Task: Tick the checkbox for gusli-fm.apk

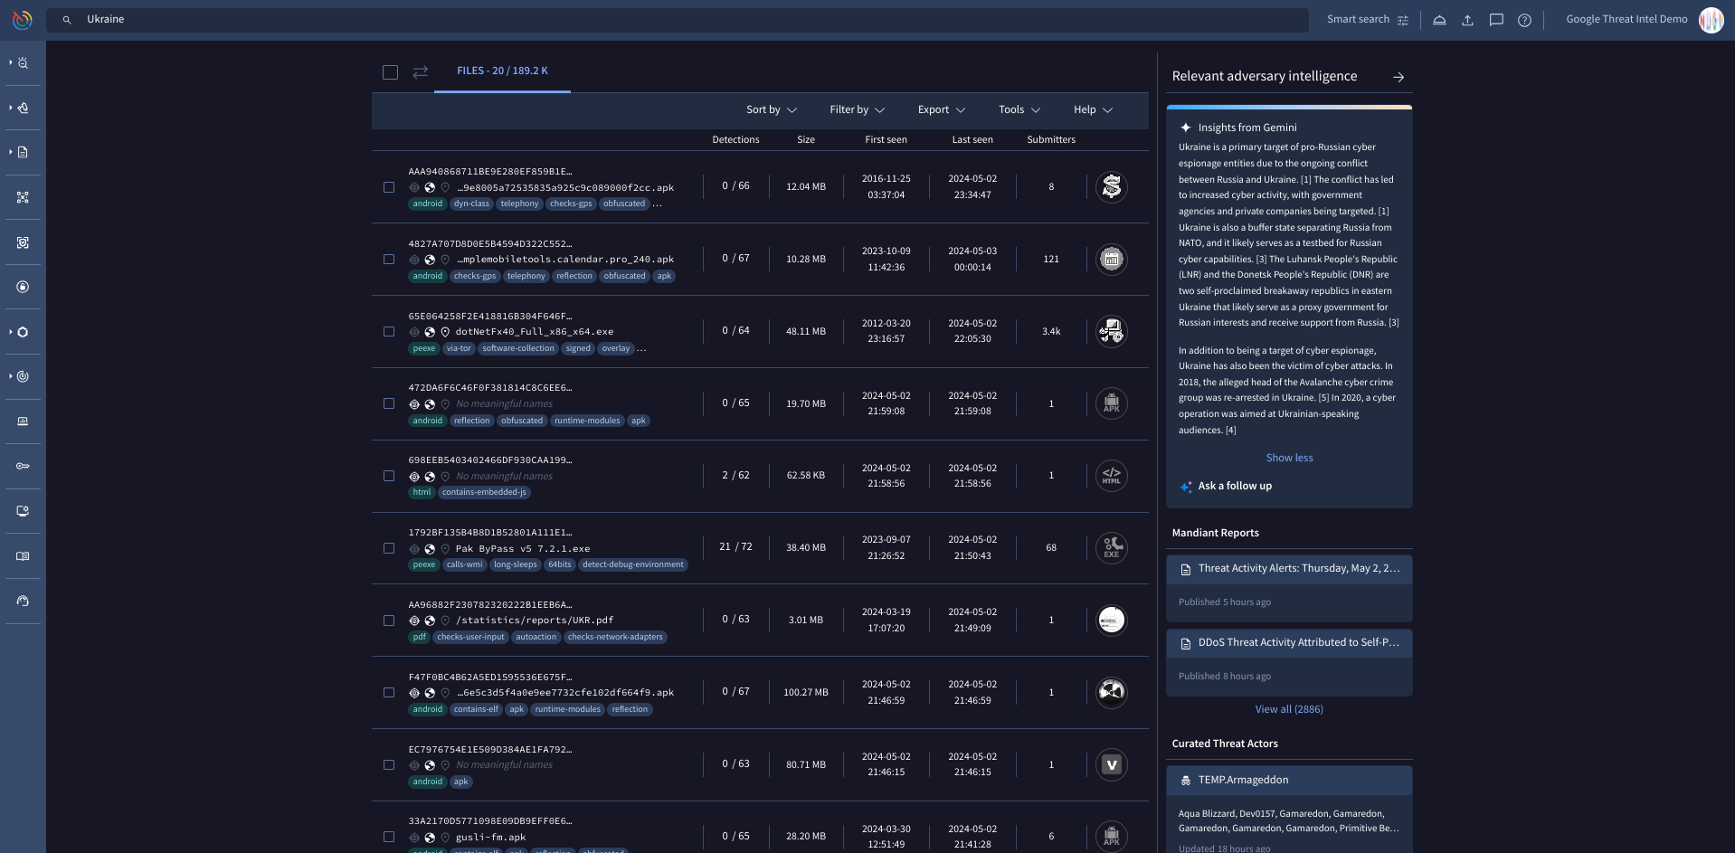Action: click(390, 837)
